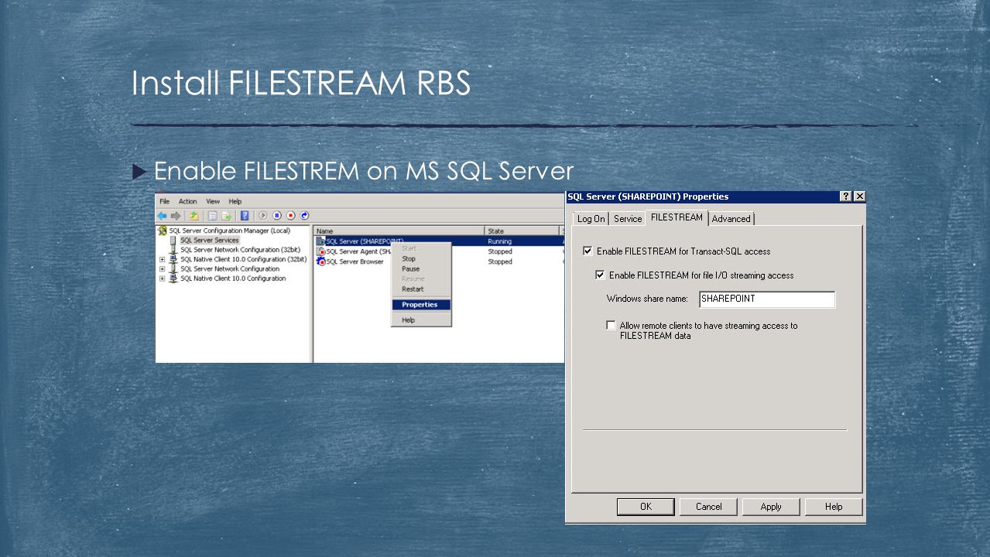Image resolution: width=990 pixels, height=557 pixels.
Task: Switch to the Service tab
Action: (628, 219)
